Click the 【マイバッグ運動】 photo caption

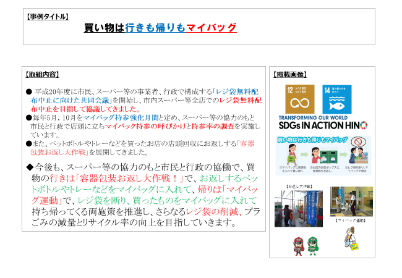point(351,221)
